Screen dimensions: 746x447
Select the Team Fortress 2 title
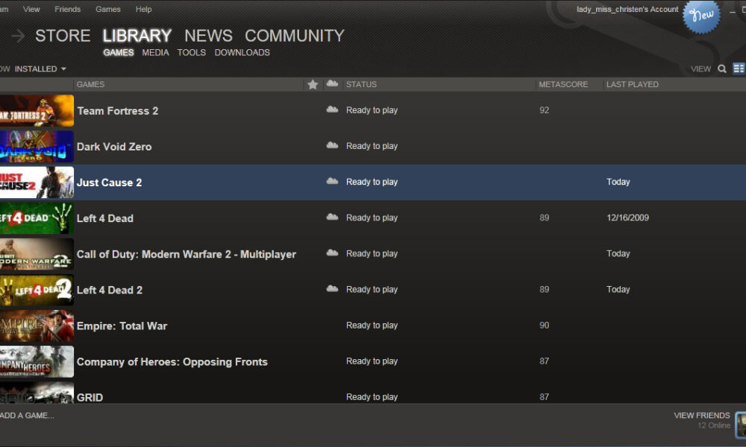coord(118,111)
